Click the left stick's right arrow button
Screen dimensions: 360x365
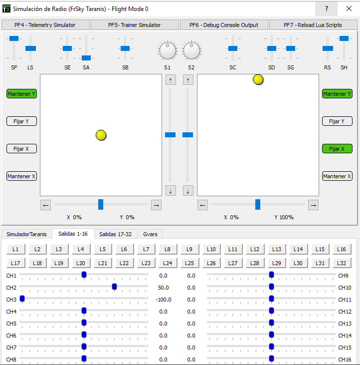point(156,205)
